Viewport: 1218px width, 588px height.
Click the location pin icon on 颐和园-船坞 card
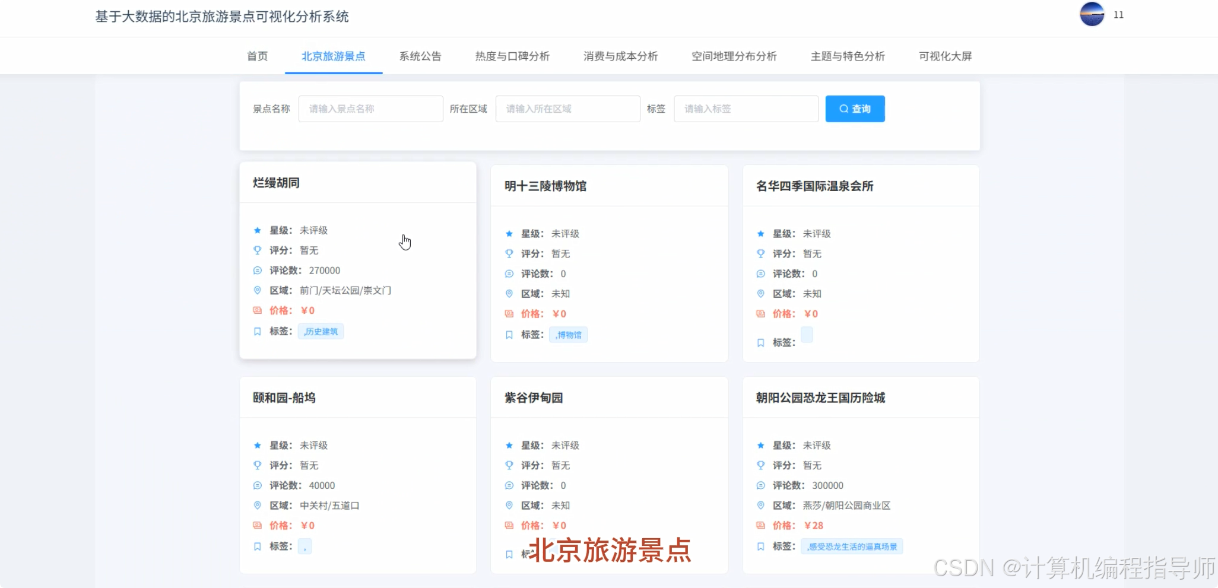pos(257,506)
